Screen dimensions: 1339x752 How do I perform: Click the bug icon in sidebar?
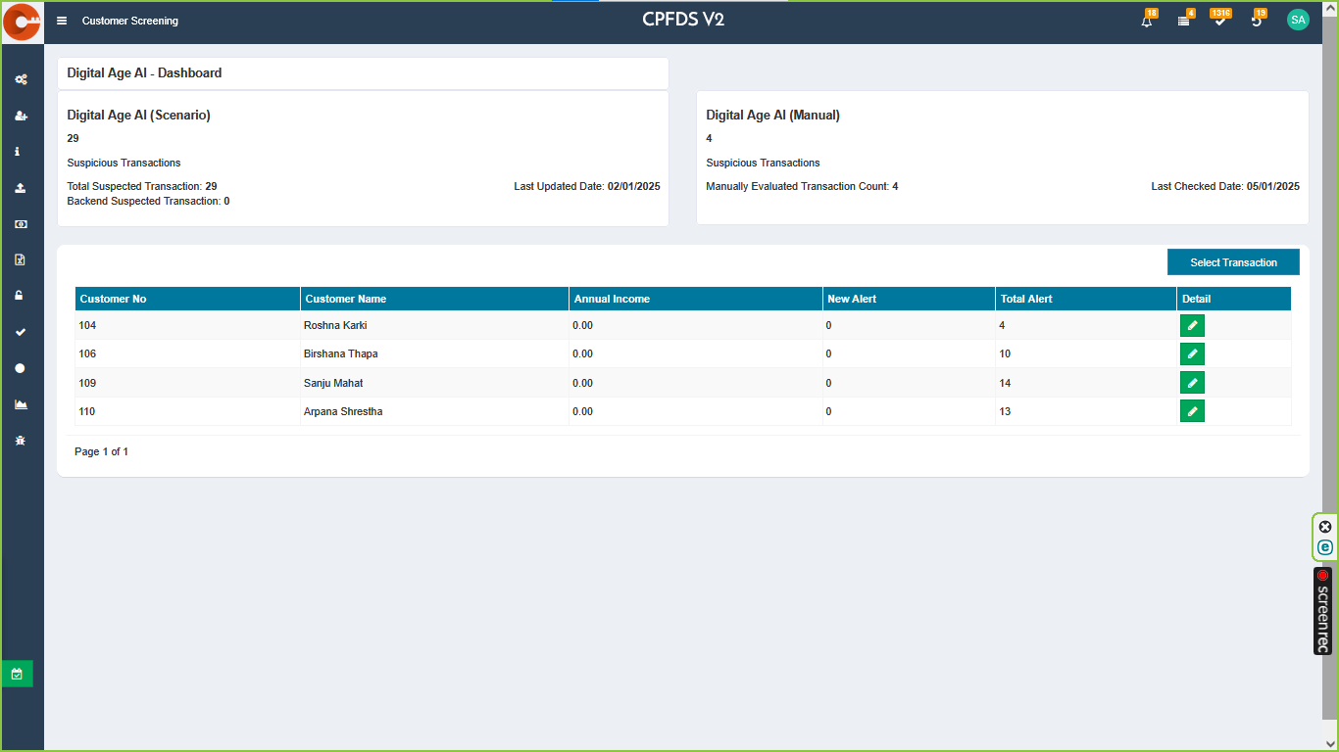(x=21, y=441)
